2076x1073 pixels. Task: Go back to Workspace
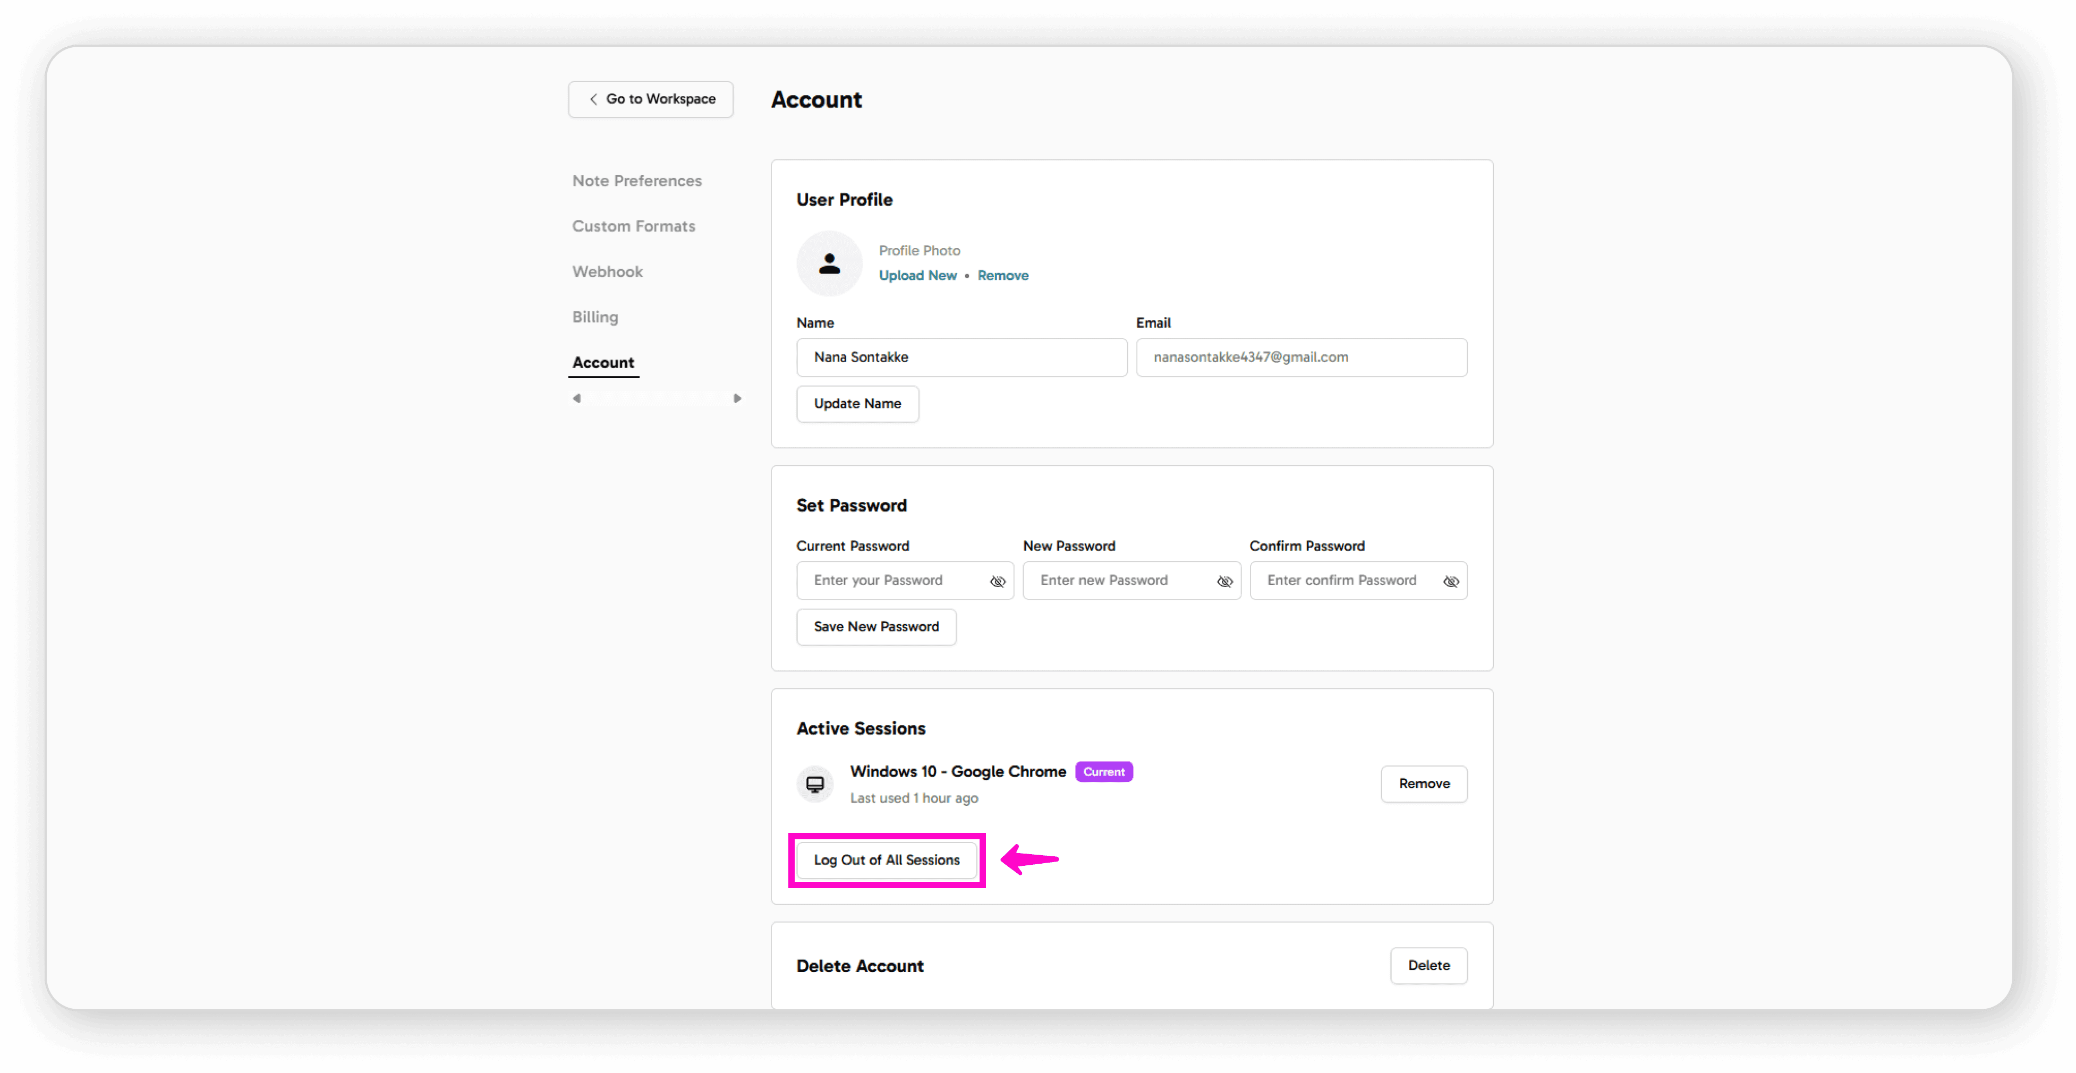[x=650, y=99]
